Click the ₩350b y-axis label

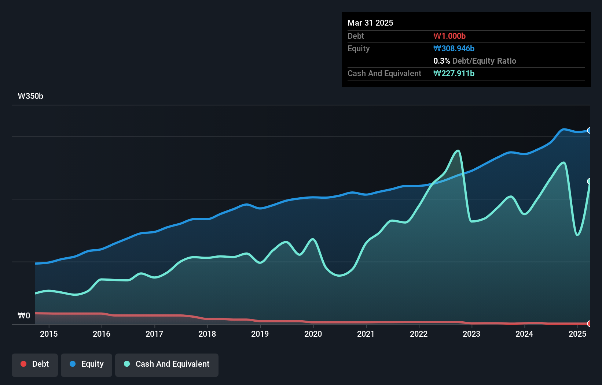pos(30,96)
